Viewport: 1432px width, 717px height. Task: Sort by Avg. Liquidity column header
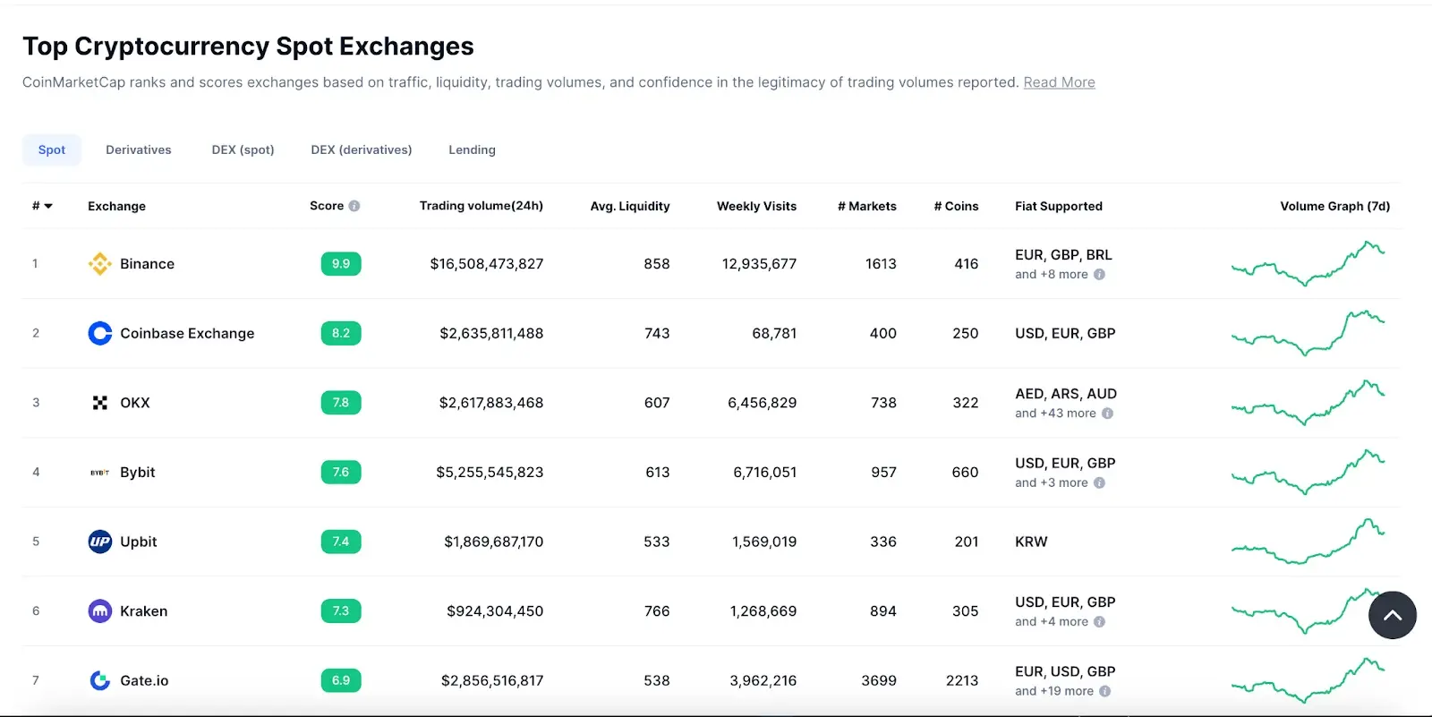tap(630, 206)
